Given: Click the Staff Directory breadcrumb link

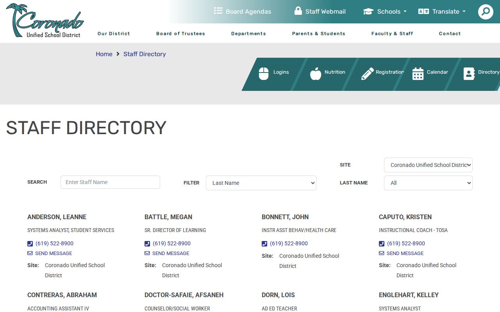Looking at the screenshot, I should (145, 54).
